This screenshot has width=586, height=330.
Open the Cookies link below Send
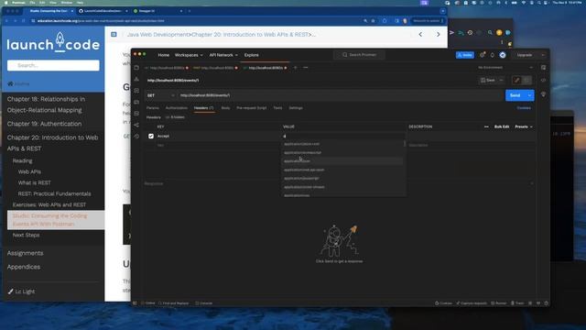pos(524,108)
